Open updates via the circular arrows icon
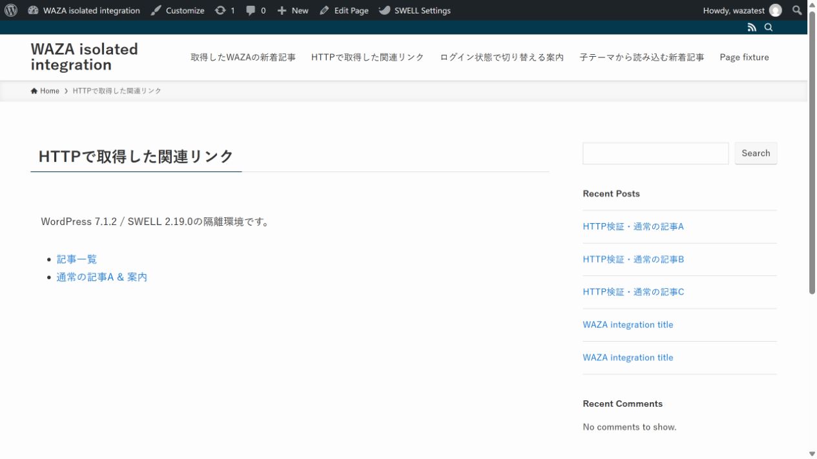The height and width of the screenshot is (459, 817). click(221, 10)
